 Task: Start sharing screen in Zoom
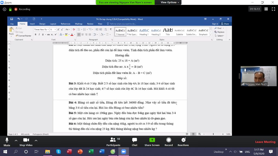tap(152, 142)
